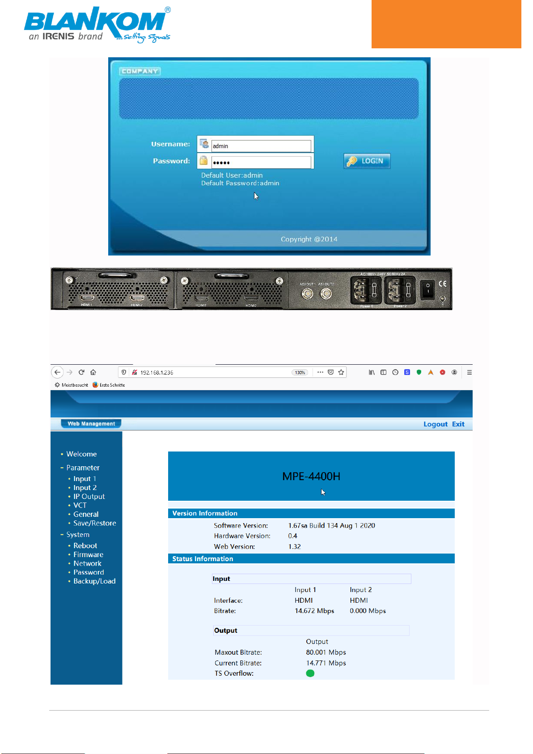This screenshot has width=533, height=754.
Task: Open the Network menu item
Action: pos(87,563)
